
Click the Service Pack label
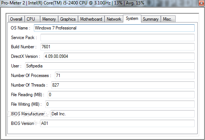point(24,38)
